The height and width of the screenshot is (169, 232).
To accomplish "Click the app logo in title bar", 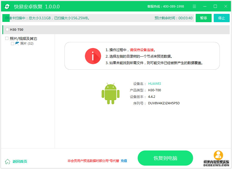I will tap(7, 7).
